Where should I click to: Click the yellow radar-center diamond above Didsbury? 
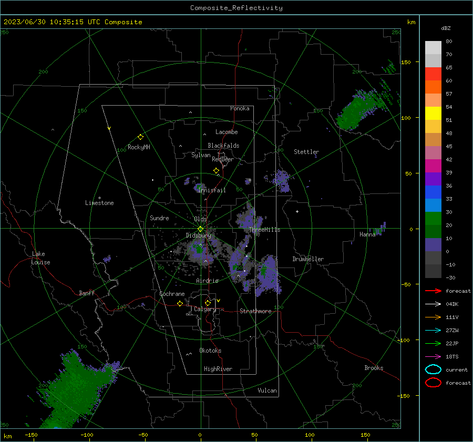(200, 229)
